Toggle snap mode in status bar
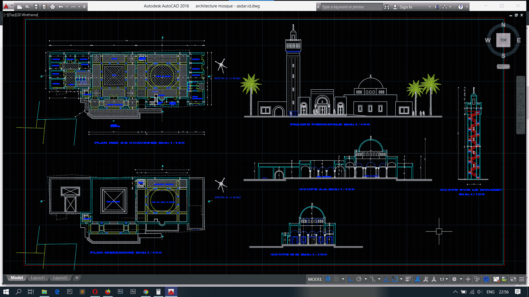This screenshot has height=297, width=529. (336, 279)
